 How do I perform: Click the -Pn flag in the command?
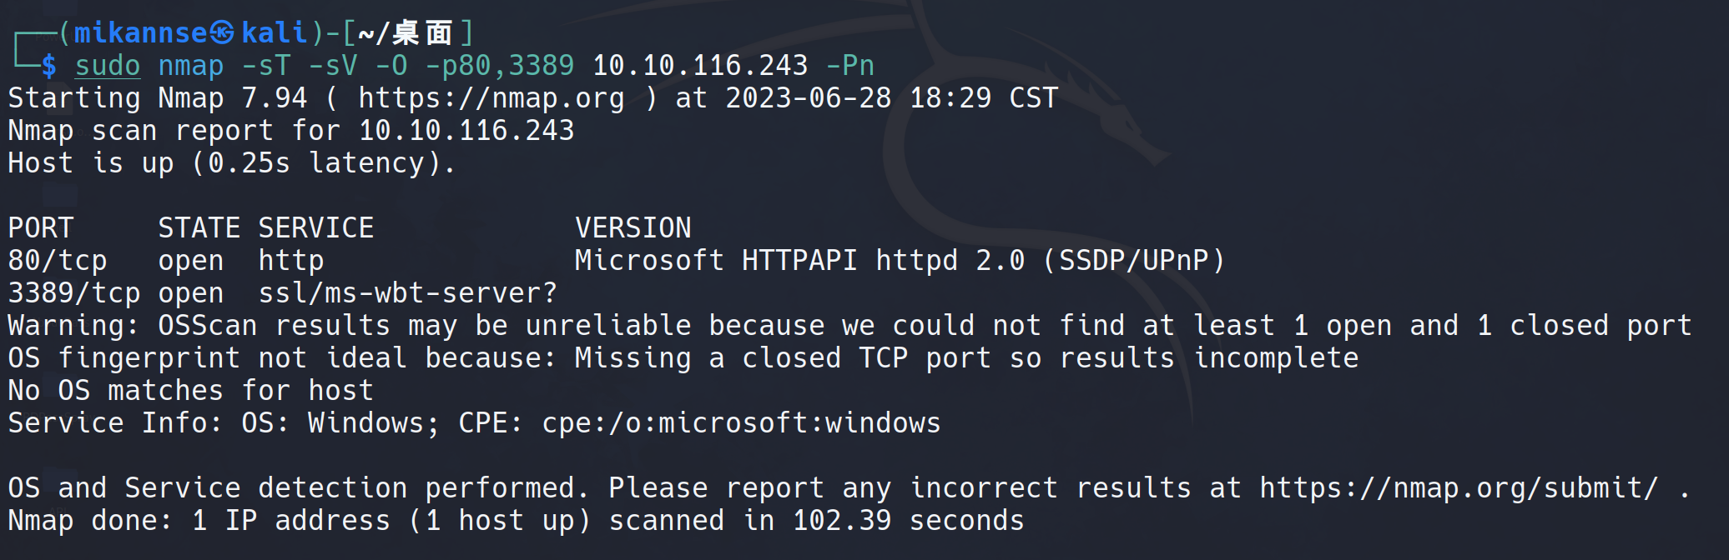[x=849, y=66]
